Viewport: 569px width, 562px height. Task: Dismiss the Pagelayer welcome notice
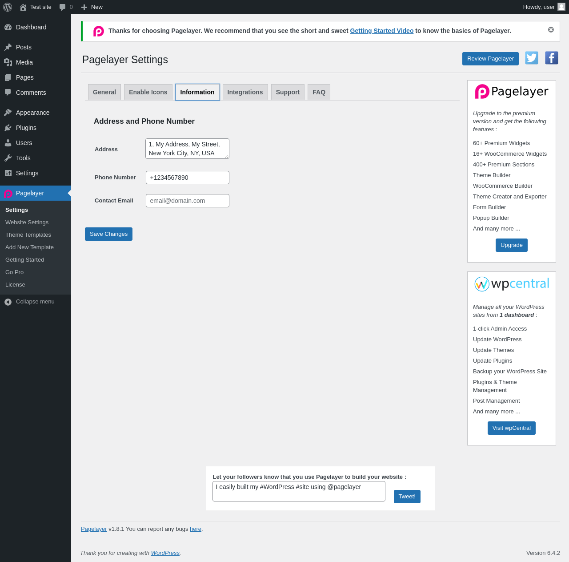(551, 29)
